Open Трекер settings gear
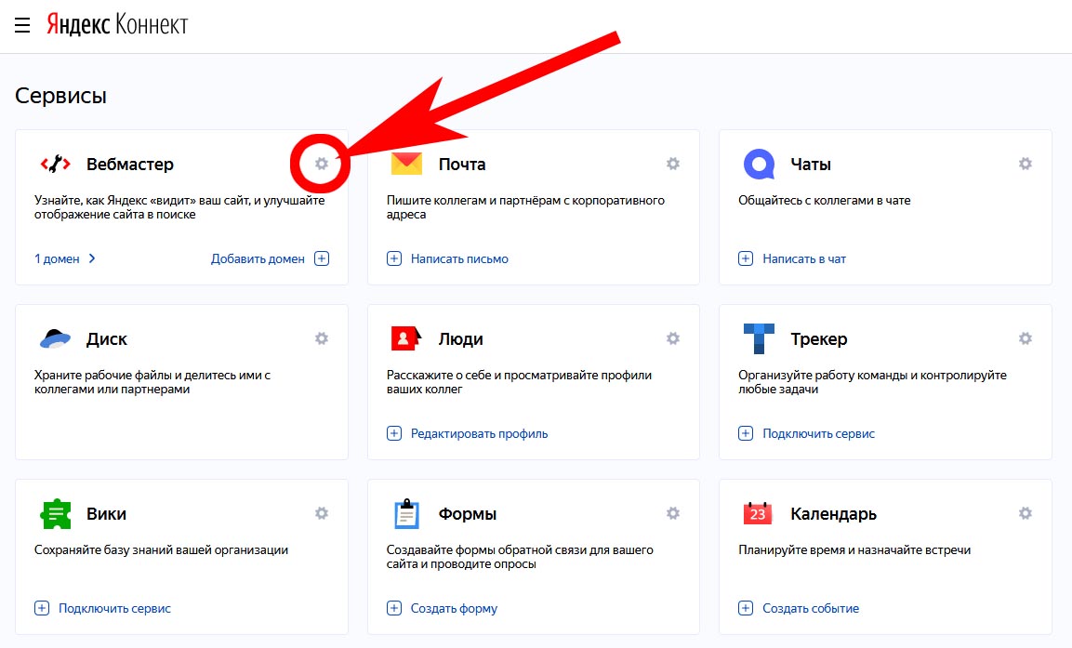This screenshot has width=1072, height=648. 1025,338
